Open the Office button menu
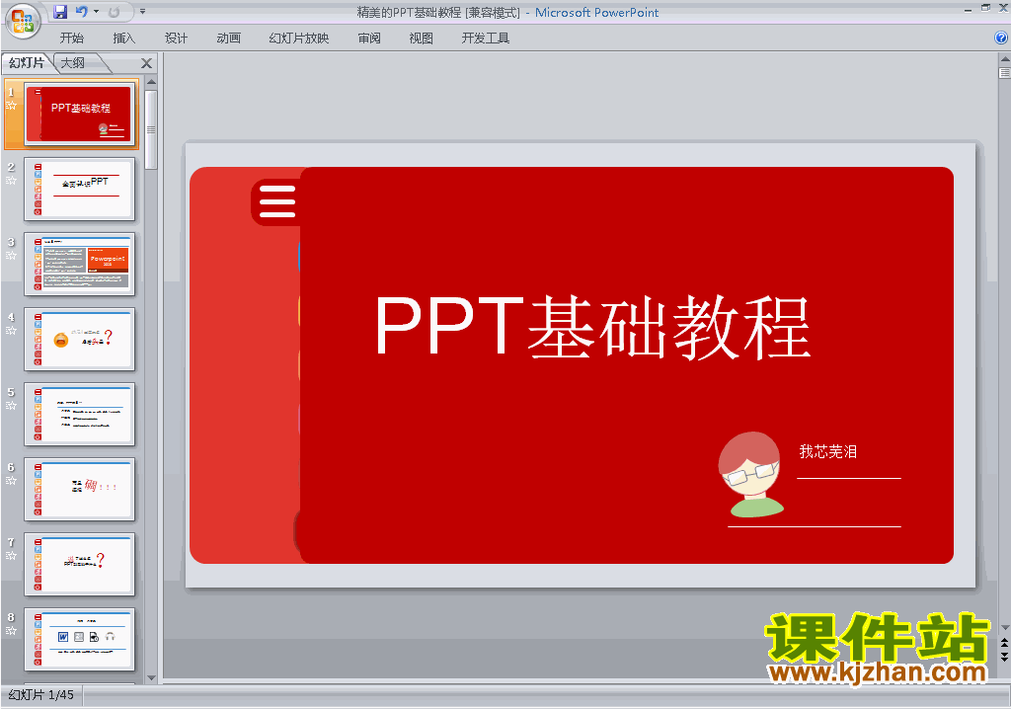 click(23, 21)
